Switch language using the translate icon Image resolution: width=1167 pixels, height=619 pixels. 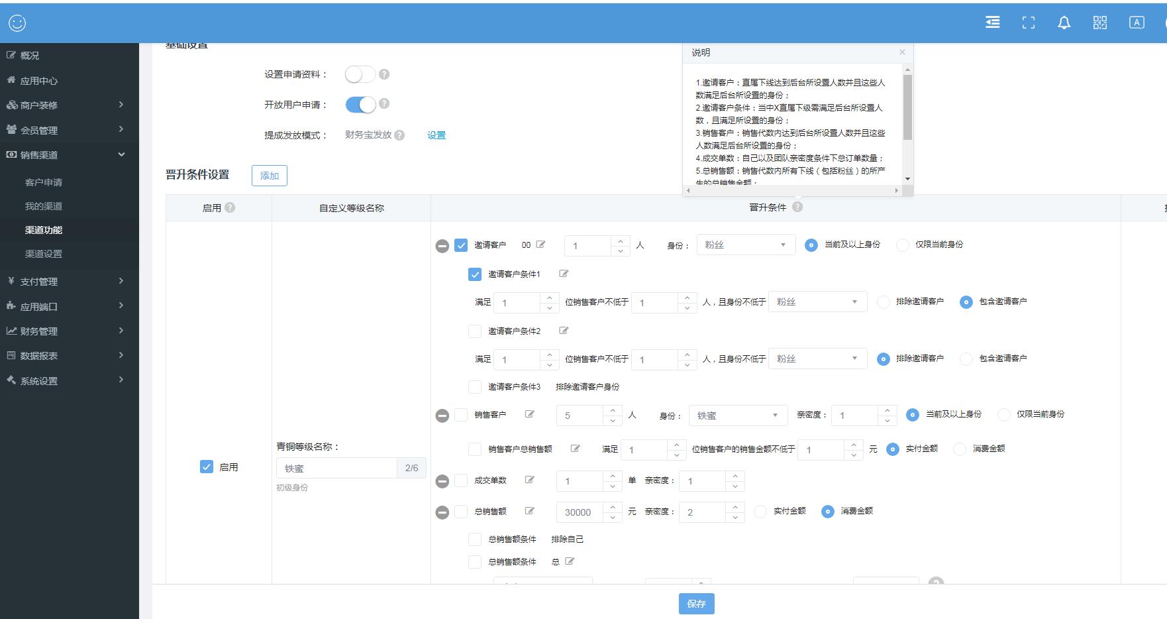(x=1136, y=22)
